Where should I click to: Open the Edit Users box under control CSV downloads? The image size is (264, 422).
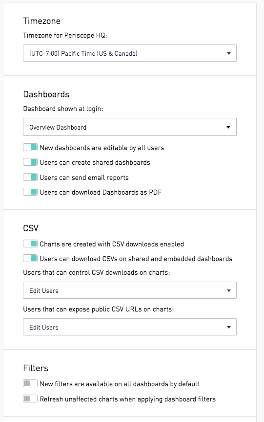[130, 290]
